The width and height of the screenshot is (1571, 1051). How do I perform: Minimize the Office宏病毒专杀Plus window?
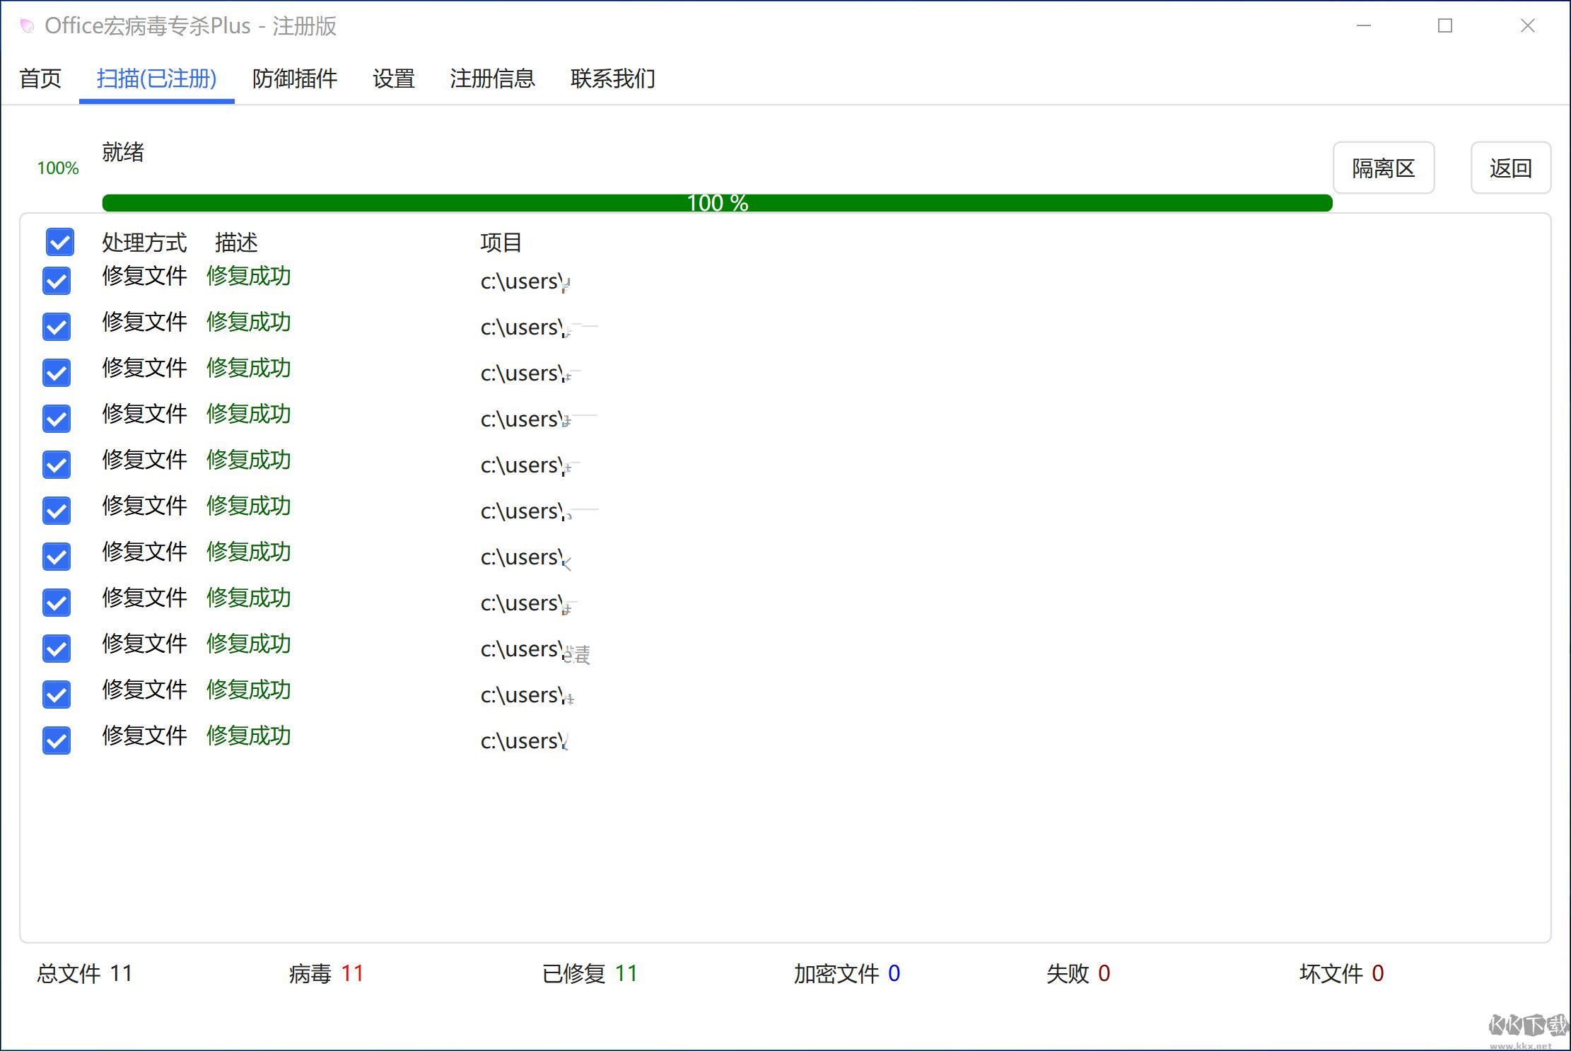[x=1364, y=25]
